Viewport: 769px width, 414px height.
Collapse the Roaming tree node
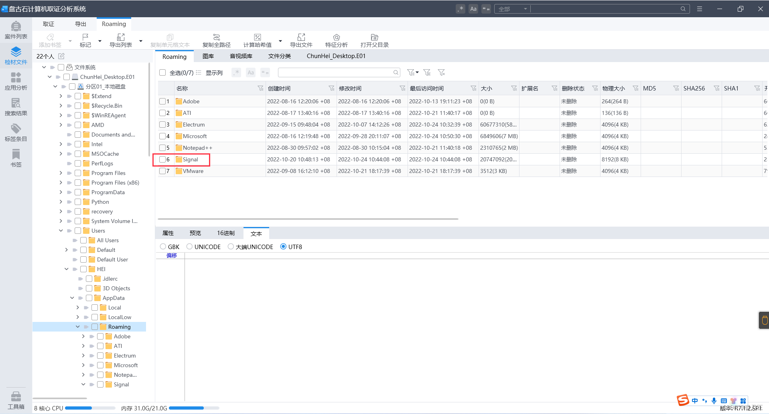coord(77,327)
